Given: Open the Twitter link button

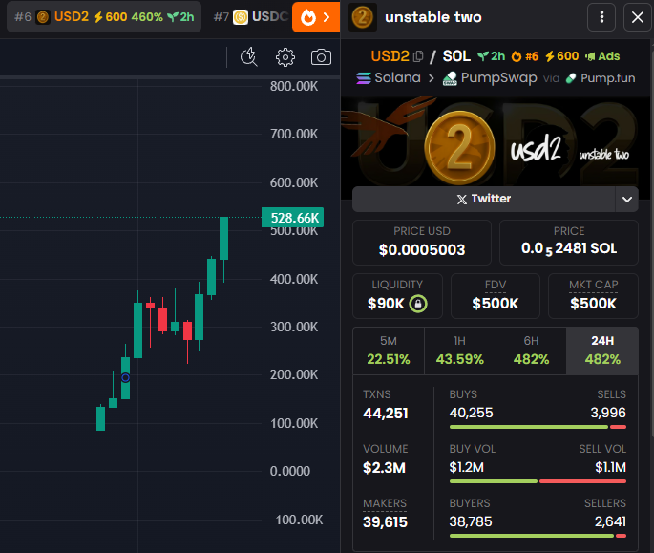Looking at the screenshot, I should coord(484,199).
